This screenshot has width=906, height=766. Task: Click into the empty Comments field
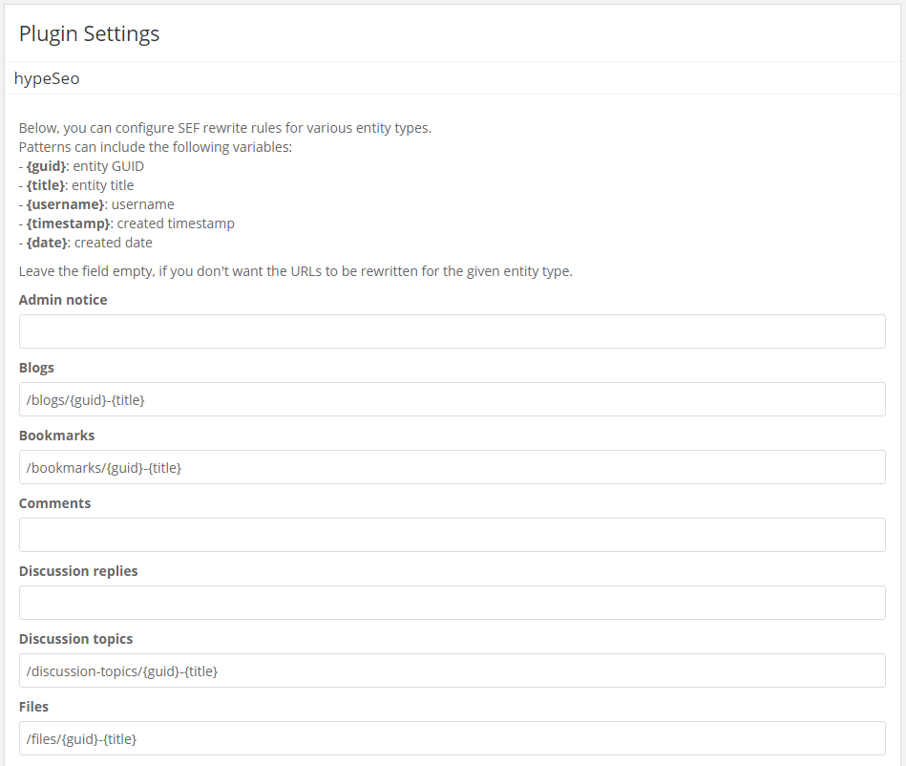[452, 535]
